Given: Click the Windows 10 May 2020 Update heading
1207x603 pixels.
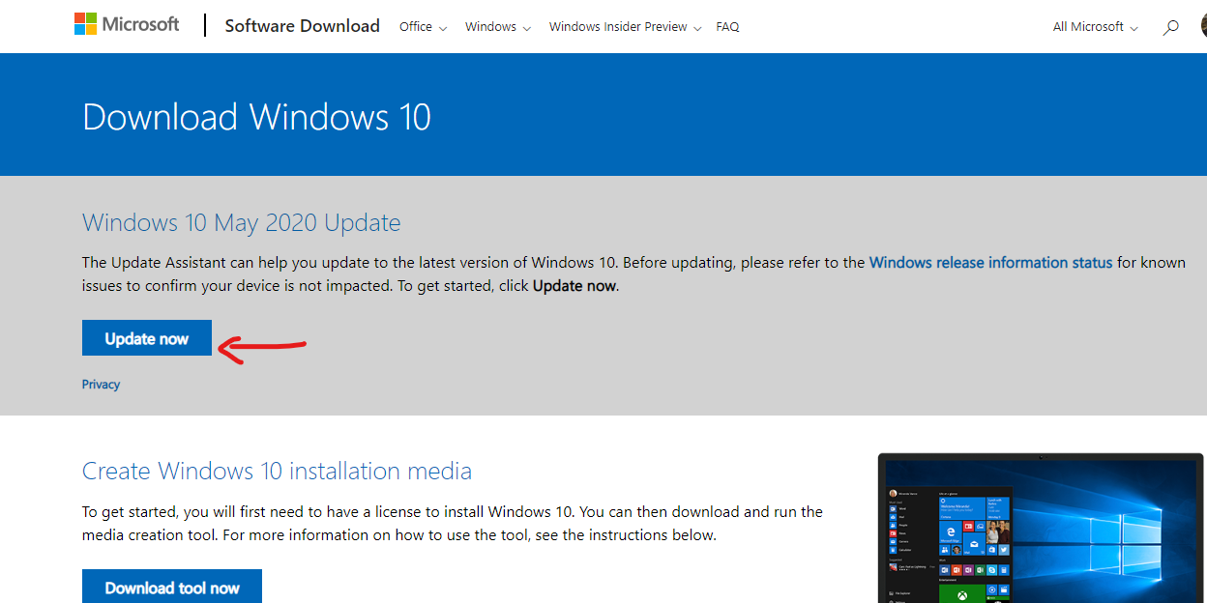Looking at the screenshot, I should 242,222.
